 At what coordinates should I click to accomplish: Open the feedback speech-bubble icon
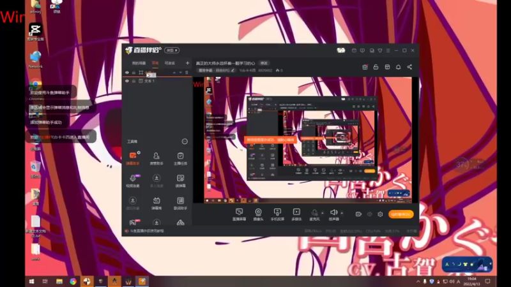point(362,50)
